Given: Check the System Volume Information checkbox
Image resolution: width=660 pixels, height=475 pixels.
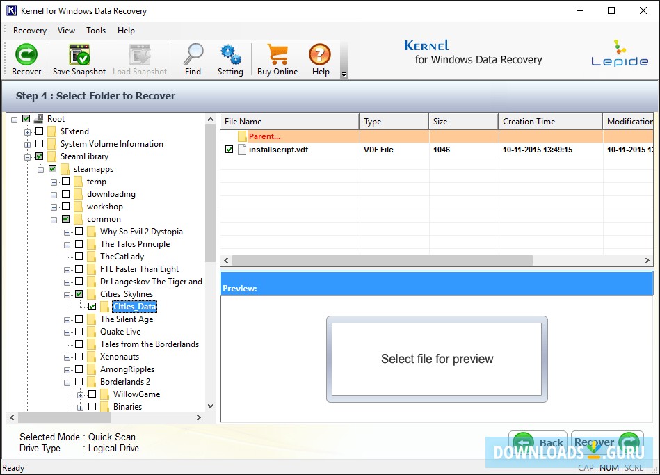Looking at the screenshot, I should pos(39,143).
